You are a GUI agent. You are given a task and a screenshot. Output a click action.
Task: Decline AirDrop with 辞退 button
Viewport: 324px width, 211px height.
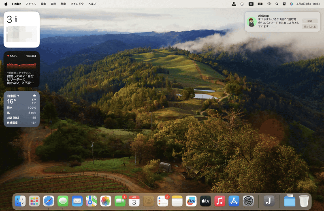click(310, 21)
